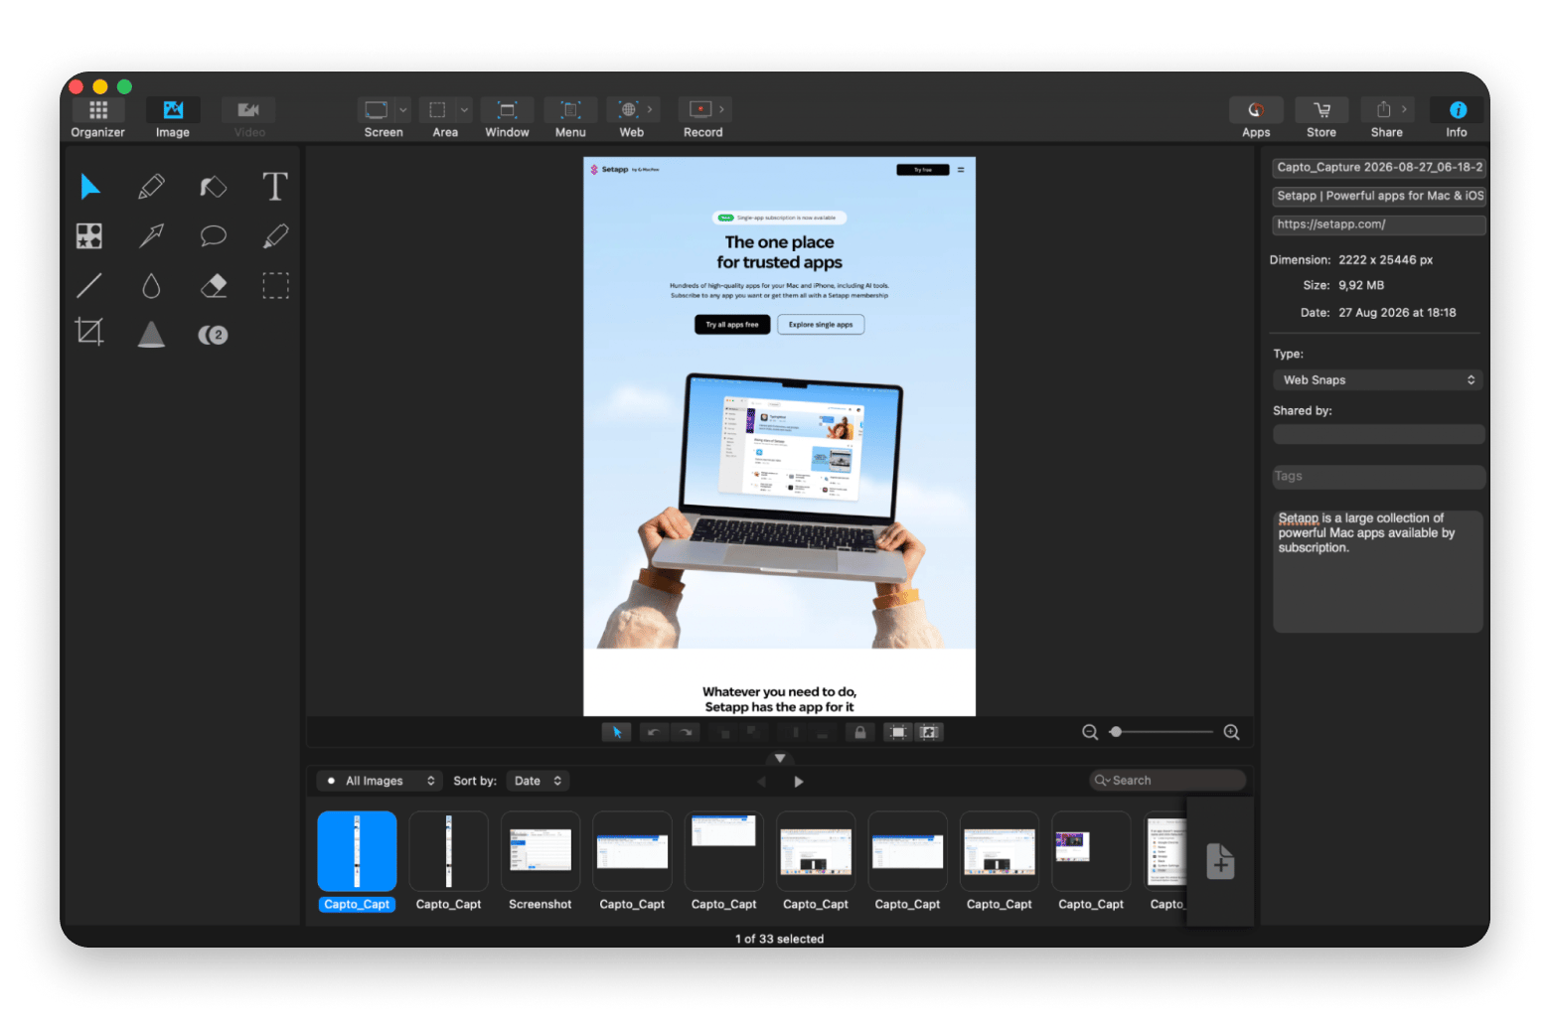Image resolution: width=1550 pixels, height=1031 pixels.
Task: Click the fit-to-window view icon
Action: point(898,733)
